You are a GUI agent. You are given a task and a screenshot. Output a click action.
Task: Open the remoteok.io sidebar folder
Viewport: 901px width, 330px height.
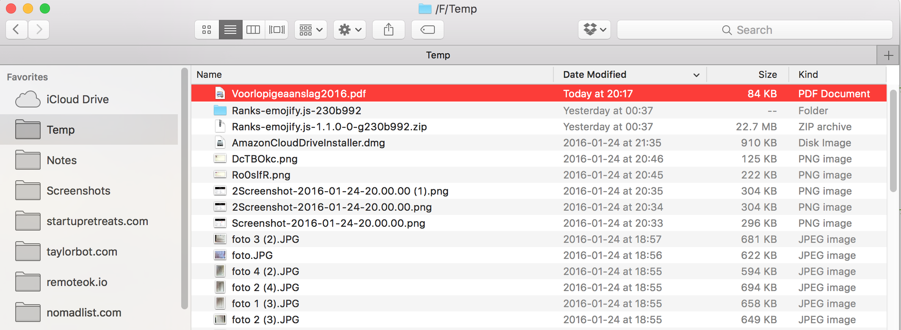[x=89, y=282]
